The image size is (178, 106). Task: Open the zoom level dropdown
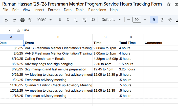44,20
